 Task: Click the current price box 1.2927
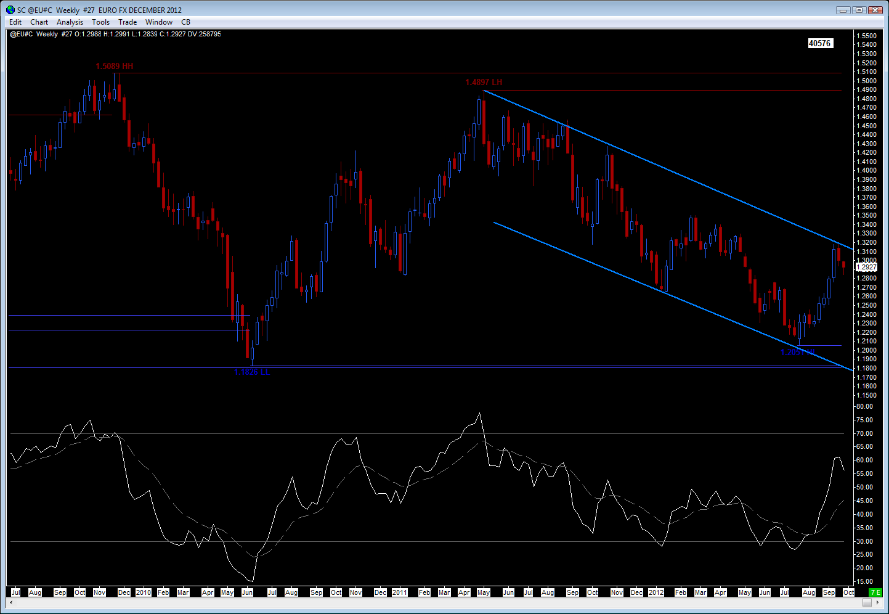point(866,267)
